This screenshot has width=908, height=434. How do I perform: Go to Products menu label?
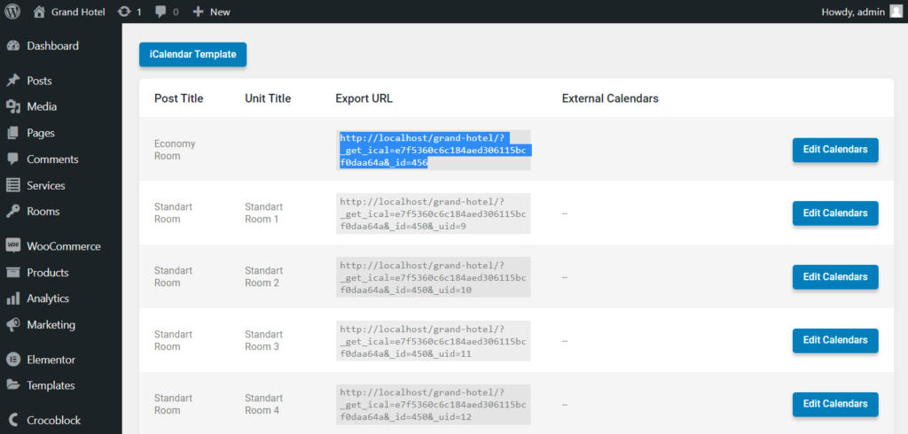click(48, 273)
